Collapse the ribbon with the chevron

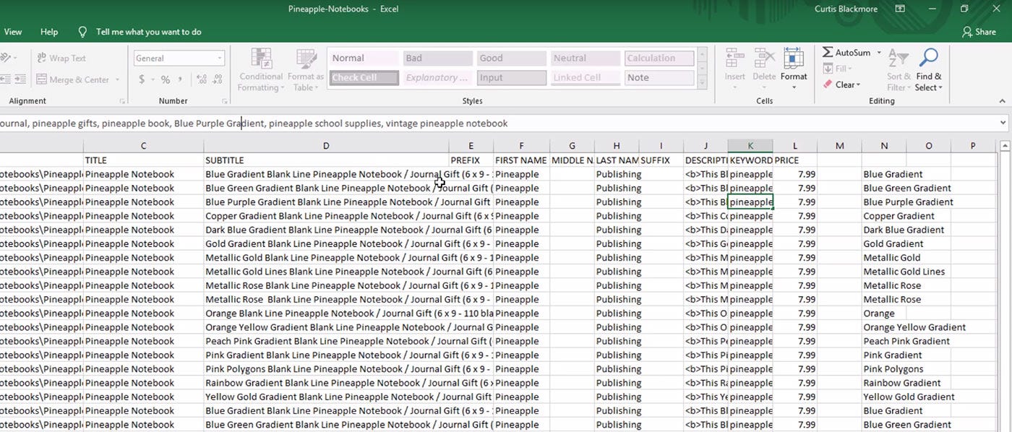[x=1002, y=101]
